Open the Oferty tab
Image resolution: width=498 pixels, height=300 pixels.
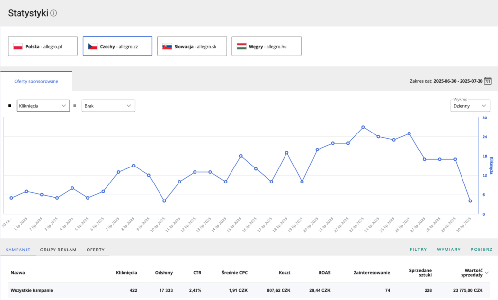click(x=95, y=250)
